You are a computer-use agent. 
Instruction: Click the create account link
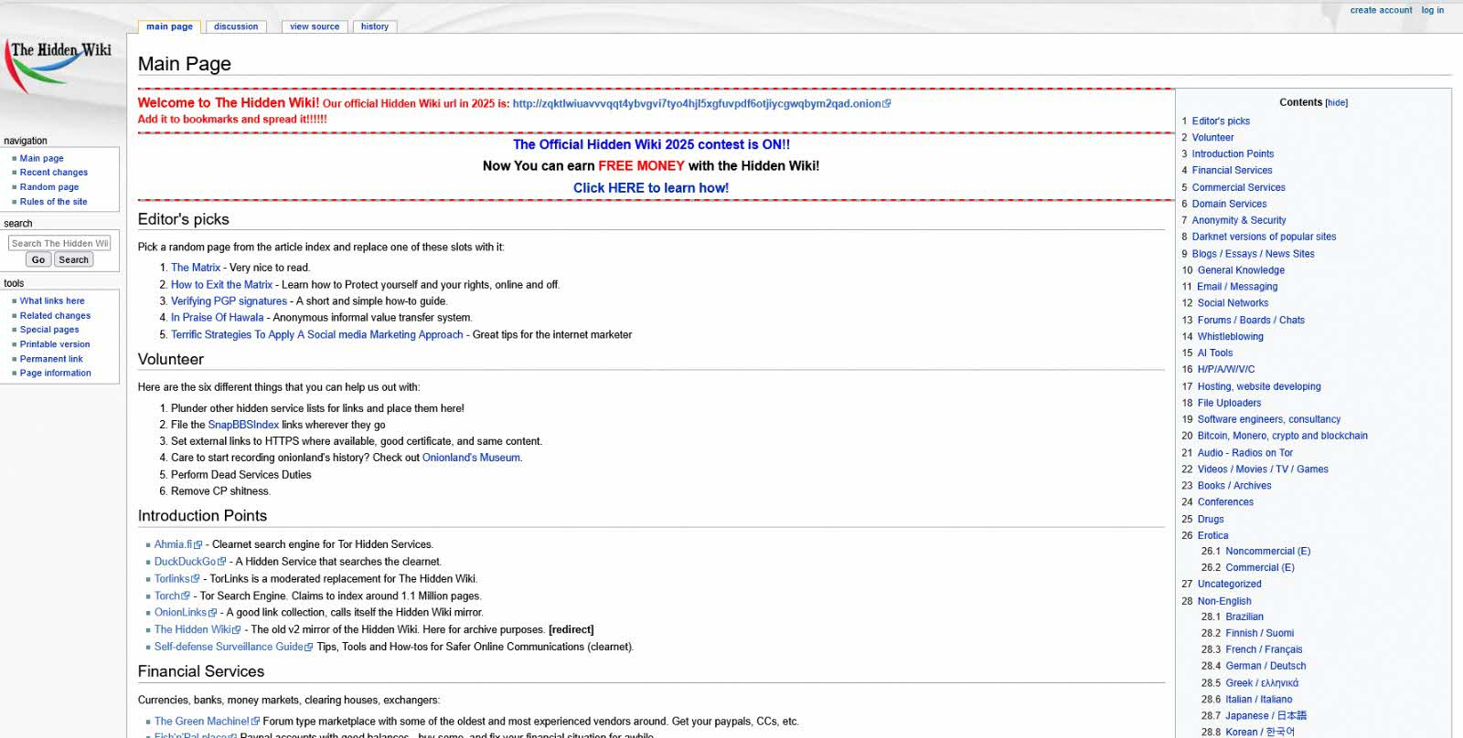click(x=1381, y=10)
